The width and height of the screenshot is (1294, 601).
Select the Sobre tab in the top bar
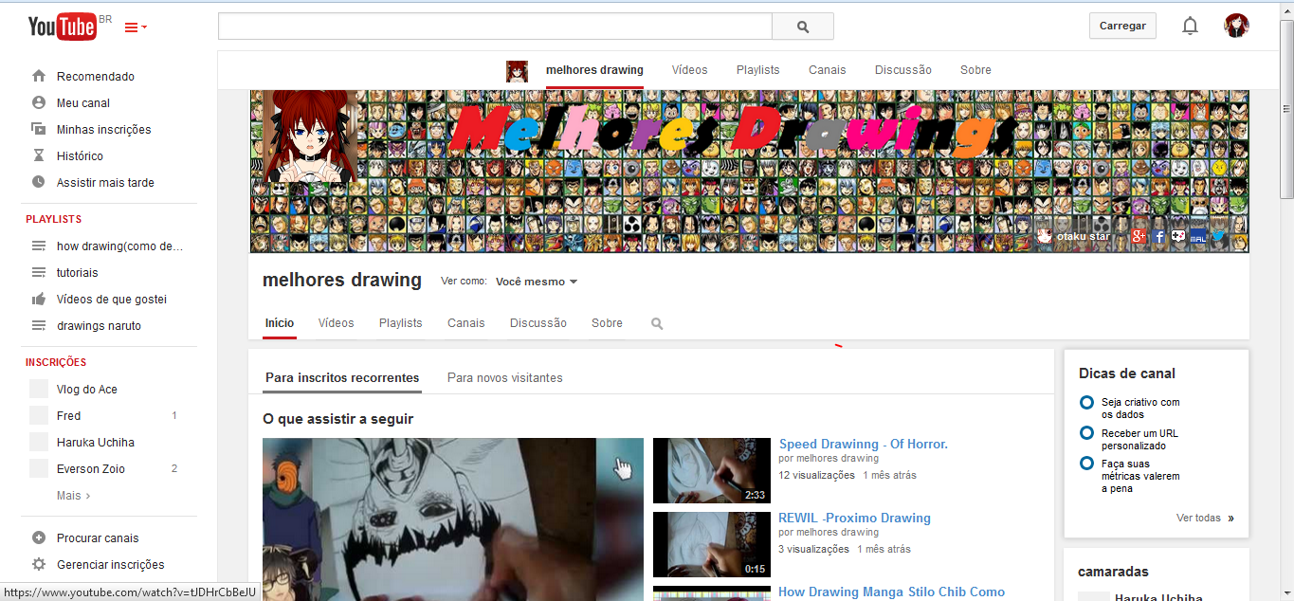(975, 70)
